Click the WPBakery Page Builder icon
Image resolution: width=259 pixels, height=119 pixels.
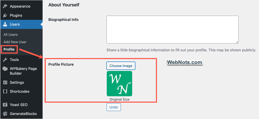coord(5,69)
